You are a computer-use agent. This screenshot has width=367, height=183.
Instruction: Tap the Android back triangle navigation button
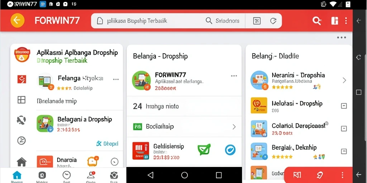pos(150,175)
